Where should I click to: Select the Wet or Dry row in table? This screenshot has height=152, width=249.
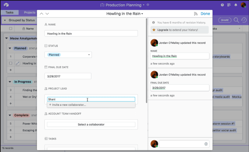tap(30, 97)
